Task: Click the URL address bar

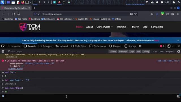Action: pos(85,14)
